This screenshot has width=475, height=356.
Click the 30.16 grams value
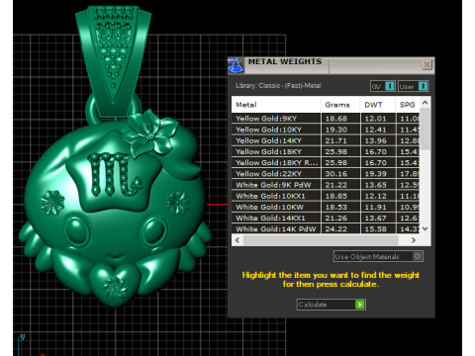[x=336, y=174]
